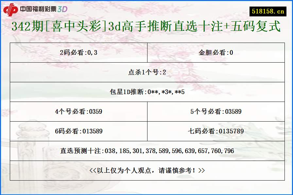Click the 包星1D推断 row
Screen dimensions: 293x195
coord(146,92)
